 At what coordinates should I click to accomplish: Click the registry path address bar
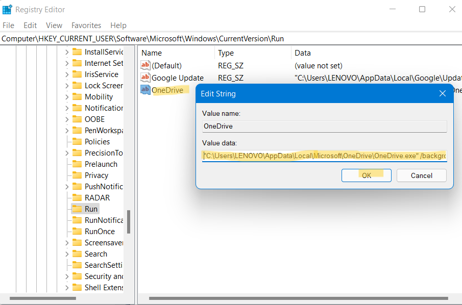click(231, 39)
